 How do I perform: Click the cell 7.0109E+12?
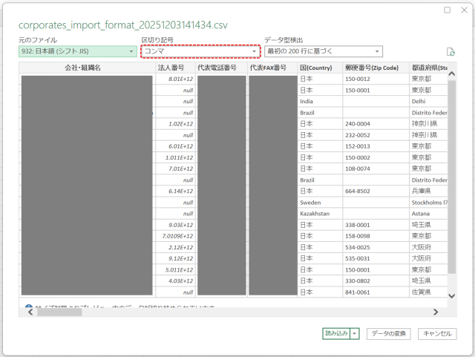175,236
